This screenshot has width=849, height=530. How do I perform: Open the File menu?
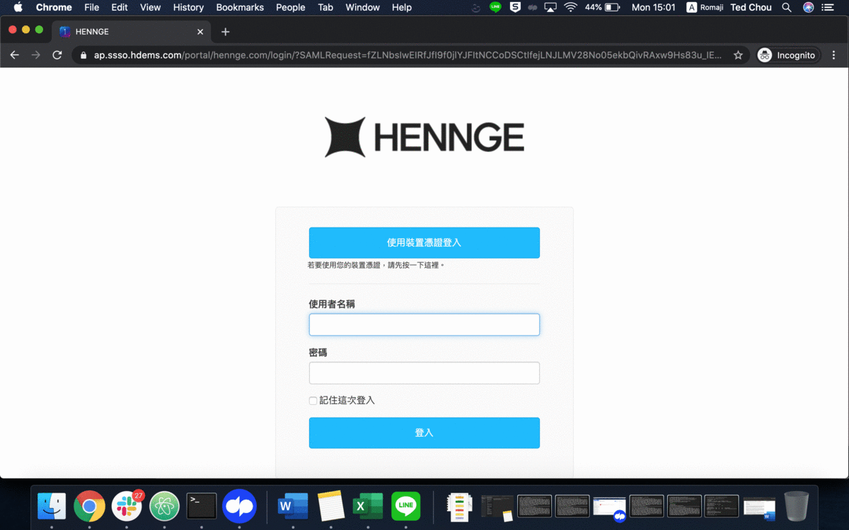click(91, 7)
